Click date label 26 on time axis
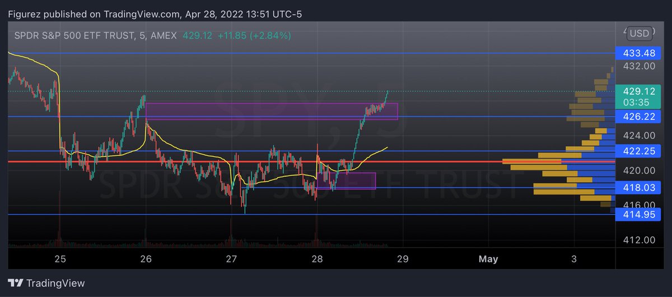 pyautogui.click(x=146, y=259)
